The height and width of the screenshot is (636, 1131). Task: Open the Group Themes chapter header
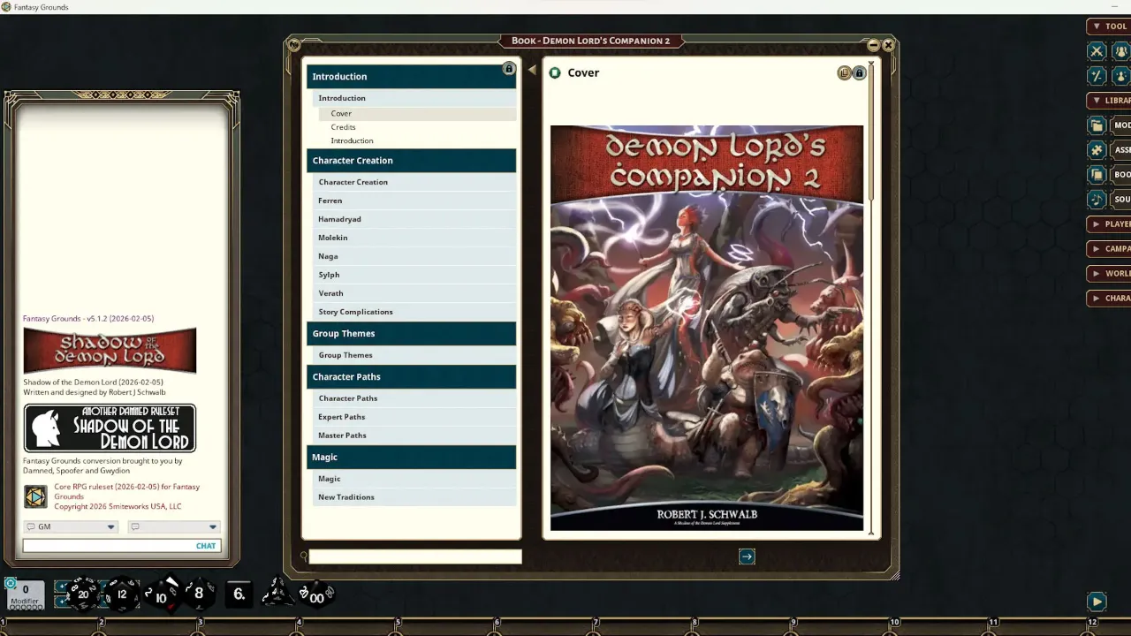[x=412, y=334]
